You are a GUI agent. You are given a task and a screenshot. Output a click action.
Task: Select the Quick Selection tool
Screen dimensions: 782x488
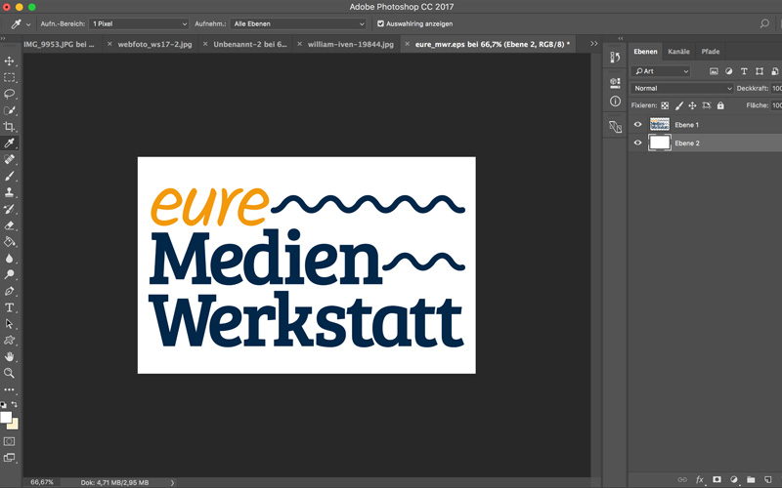point(9,110)
